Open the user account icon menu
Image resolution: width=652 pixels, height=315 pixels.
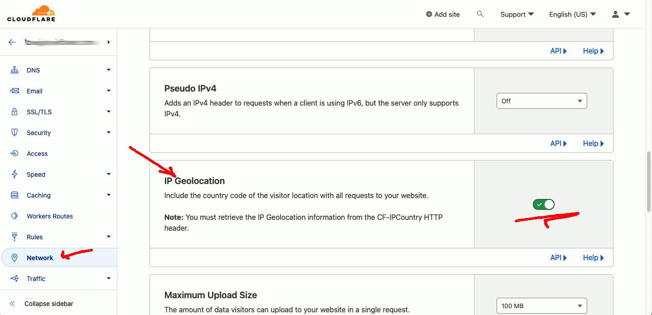[x=621, y=14]
